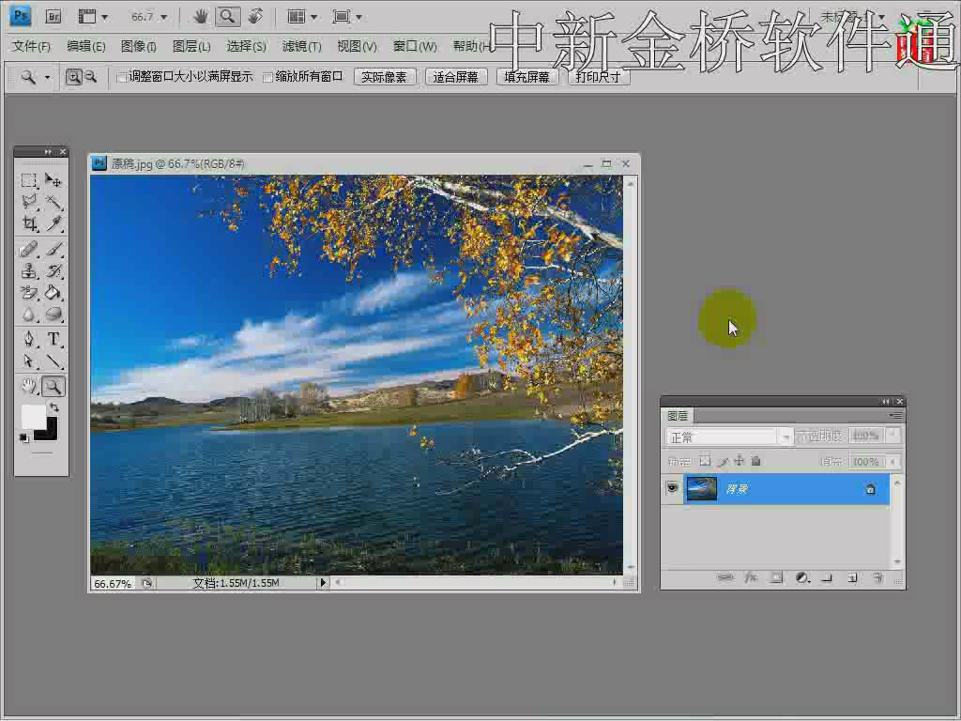The width and height of the screenshot is (961, 721).
Task: Click 适合屏幕 button
Action: click(x=455, y=77)
